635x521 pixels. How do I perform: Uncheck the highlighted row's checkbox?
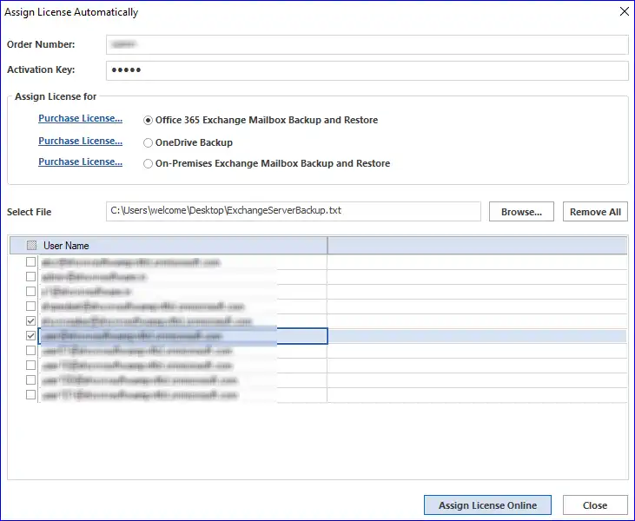tap(30, 335)
